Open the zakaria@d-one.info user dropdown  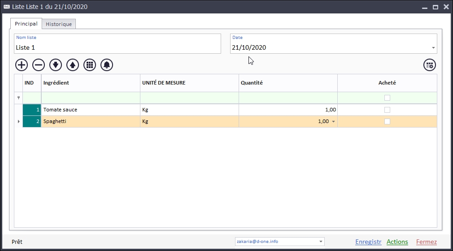click(321, 242)
